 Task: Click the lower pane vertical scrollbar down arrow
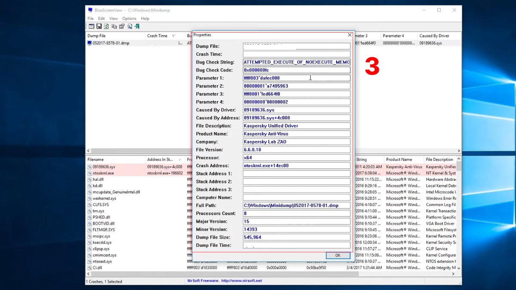(x=459, y=268)
